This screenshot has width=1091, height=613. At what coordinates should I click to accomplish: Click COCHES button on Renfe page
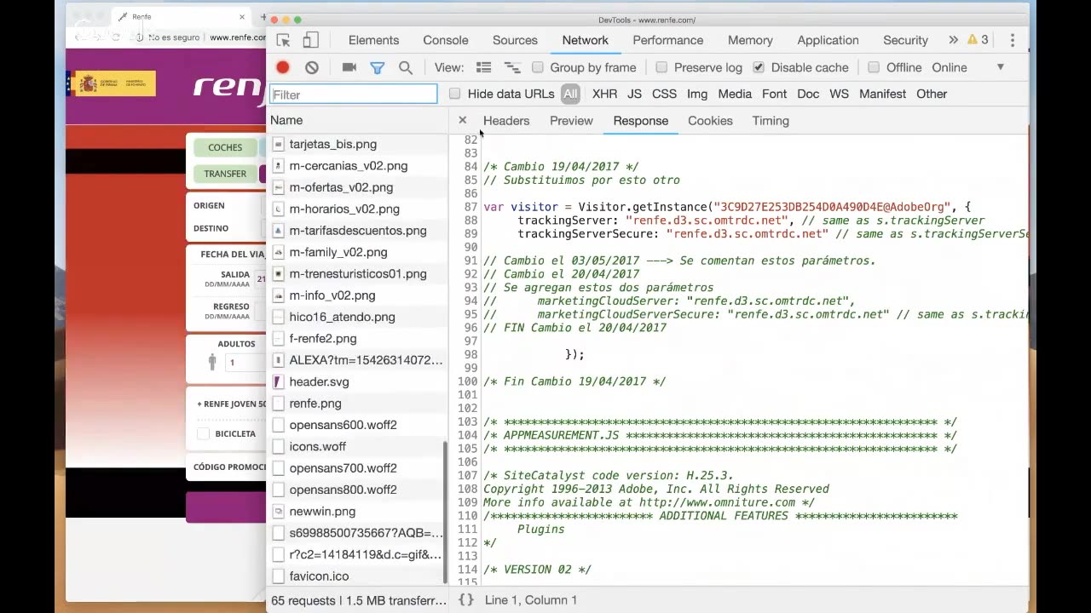click(x=225, y=147)
